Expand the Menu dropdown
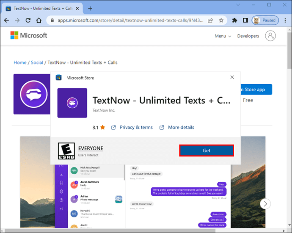Viewport: 292px width, 233px height. click(x=223, y=36)
